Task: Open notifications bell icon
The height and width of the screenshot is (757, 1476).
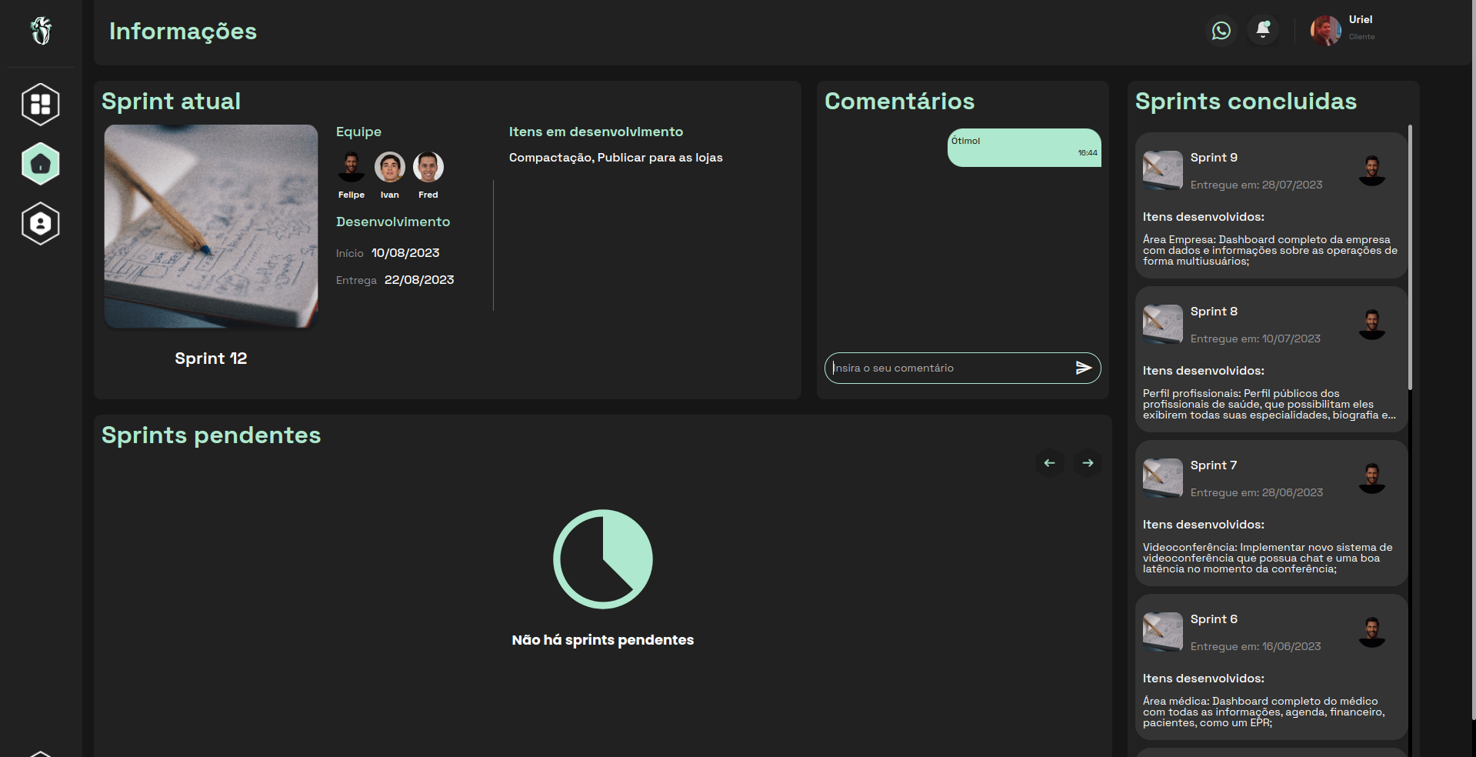Action: point(1263,30)
